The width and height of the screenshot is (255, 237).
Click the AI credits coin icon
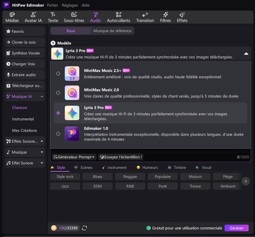pyautogui.click(x=54, y=228)
